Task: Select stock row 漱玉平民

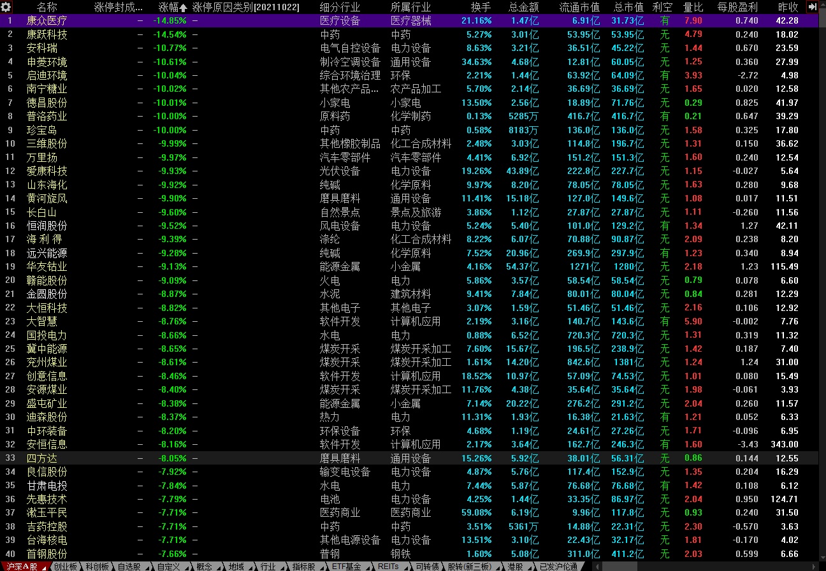Action: (x=409, y=512)
